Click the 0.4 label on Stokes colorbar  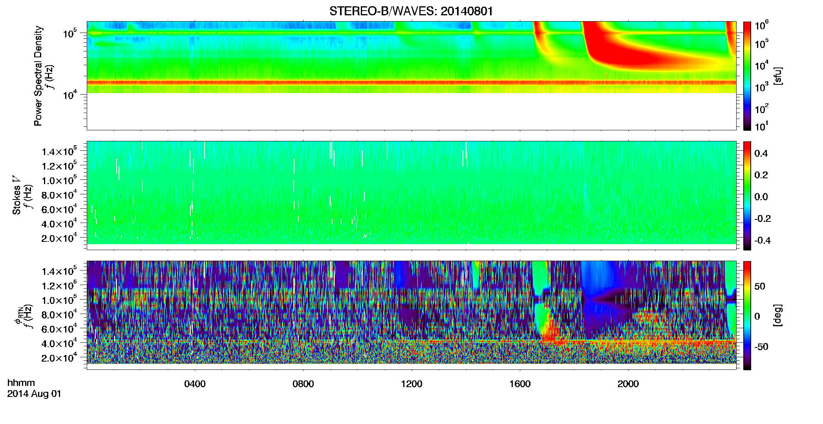(761, 154)
